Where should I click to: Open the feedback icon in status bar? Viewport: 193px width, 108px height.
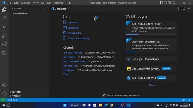[183, 100]
